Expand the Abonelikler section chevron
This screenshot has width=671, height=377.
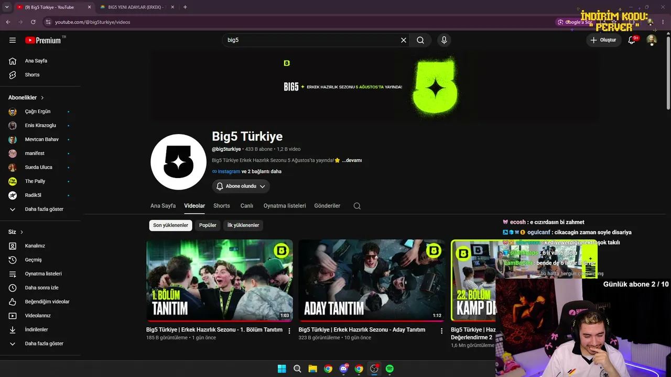coord(42,98)
